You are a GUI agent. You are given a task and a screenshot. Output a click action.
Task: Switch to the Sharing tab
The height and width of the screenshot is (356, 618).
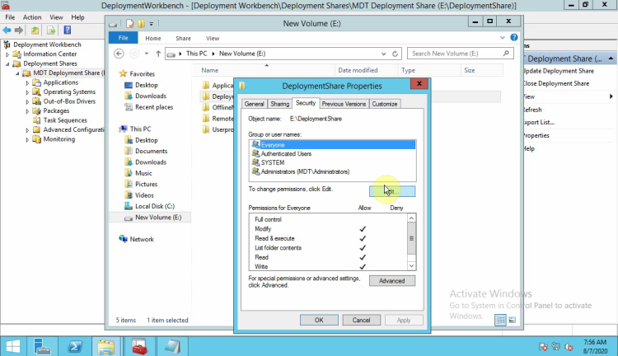coord(280,104)
